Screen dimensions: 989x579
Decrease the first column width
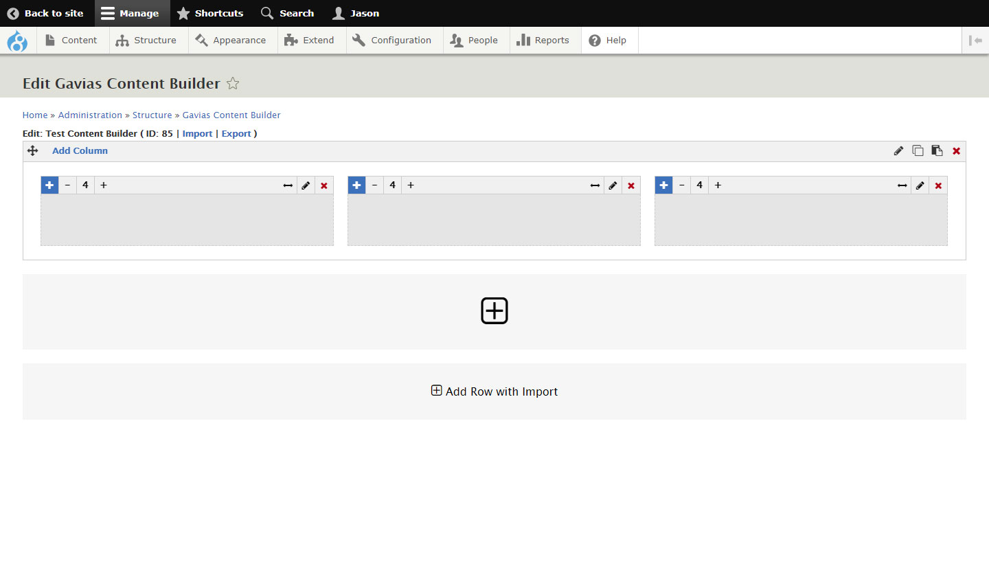(x=67, y=185)
